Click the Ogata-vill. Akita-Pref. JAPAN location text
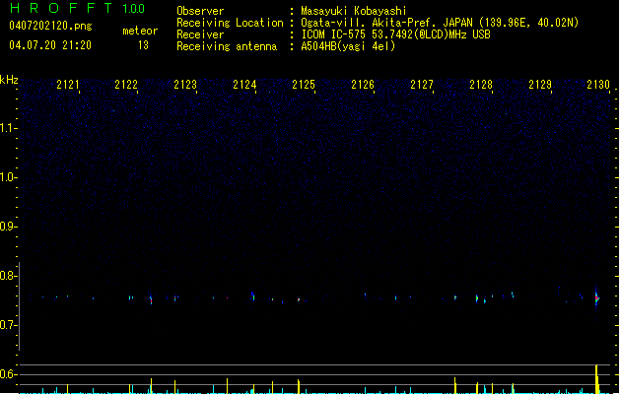 tap(440, 23)
